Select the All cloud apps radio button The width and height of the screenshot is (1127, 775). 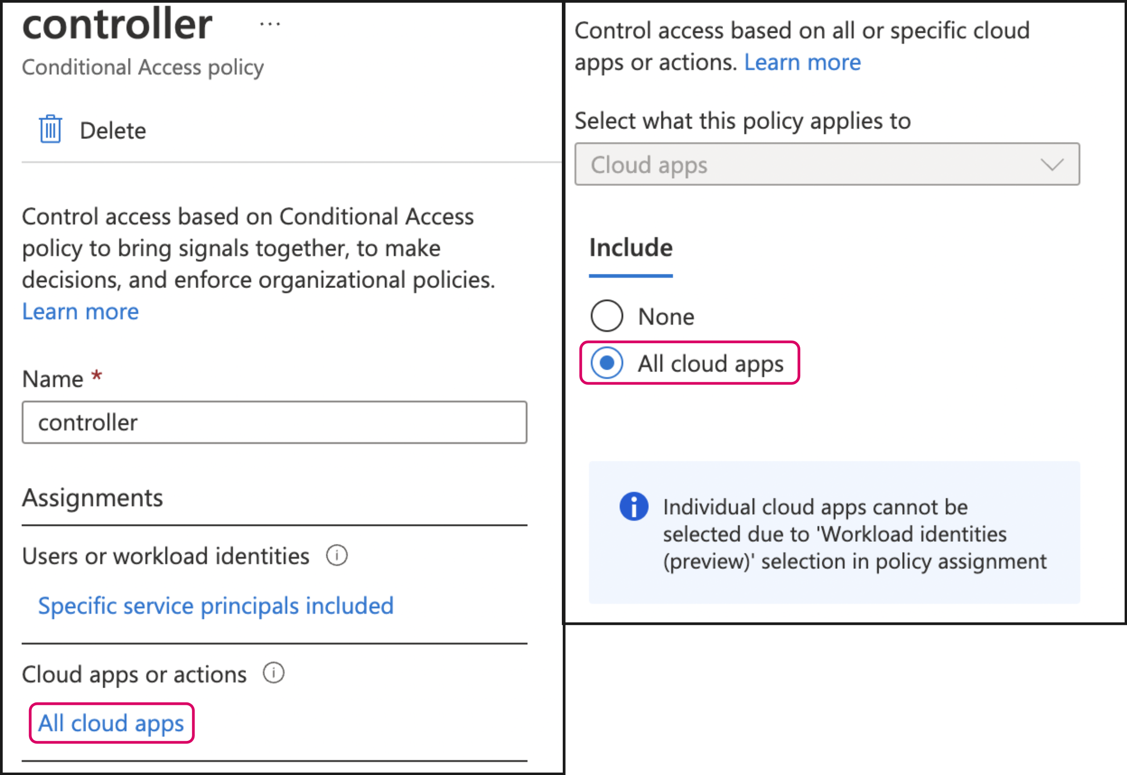click(x=606, y=363)
